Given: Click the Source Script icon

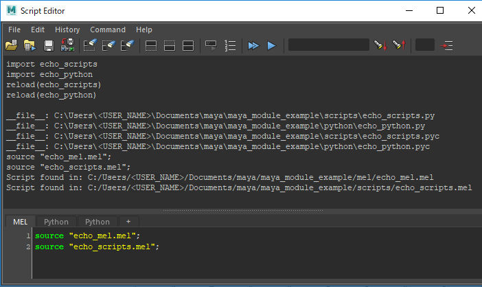Looking at the screenshot, I should [x=30, y=45].
